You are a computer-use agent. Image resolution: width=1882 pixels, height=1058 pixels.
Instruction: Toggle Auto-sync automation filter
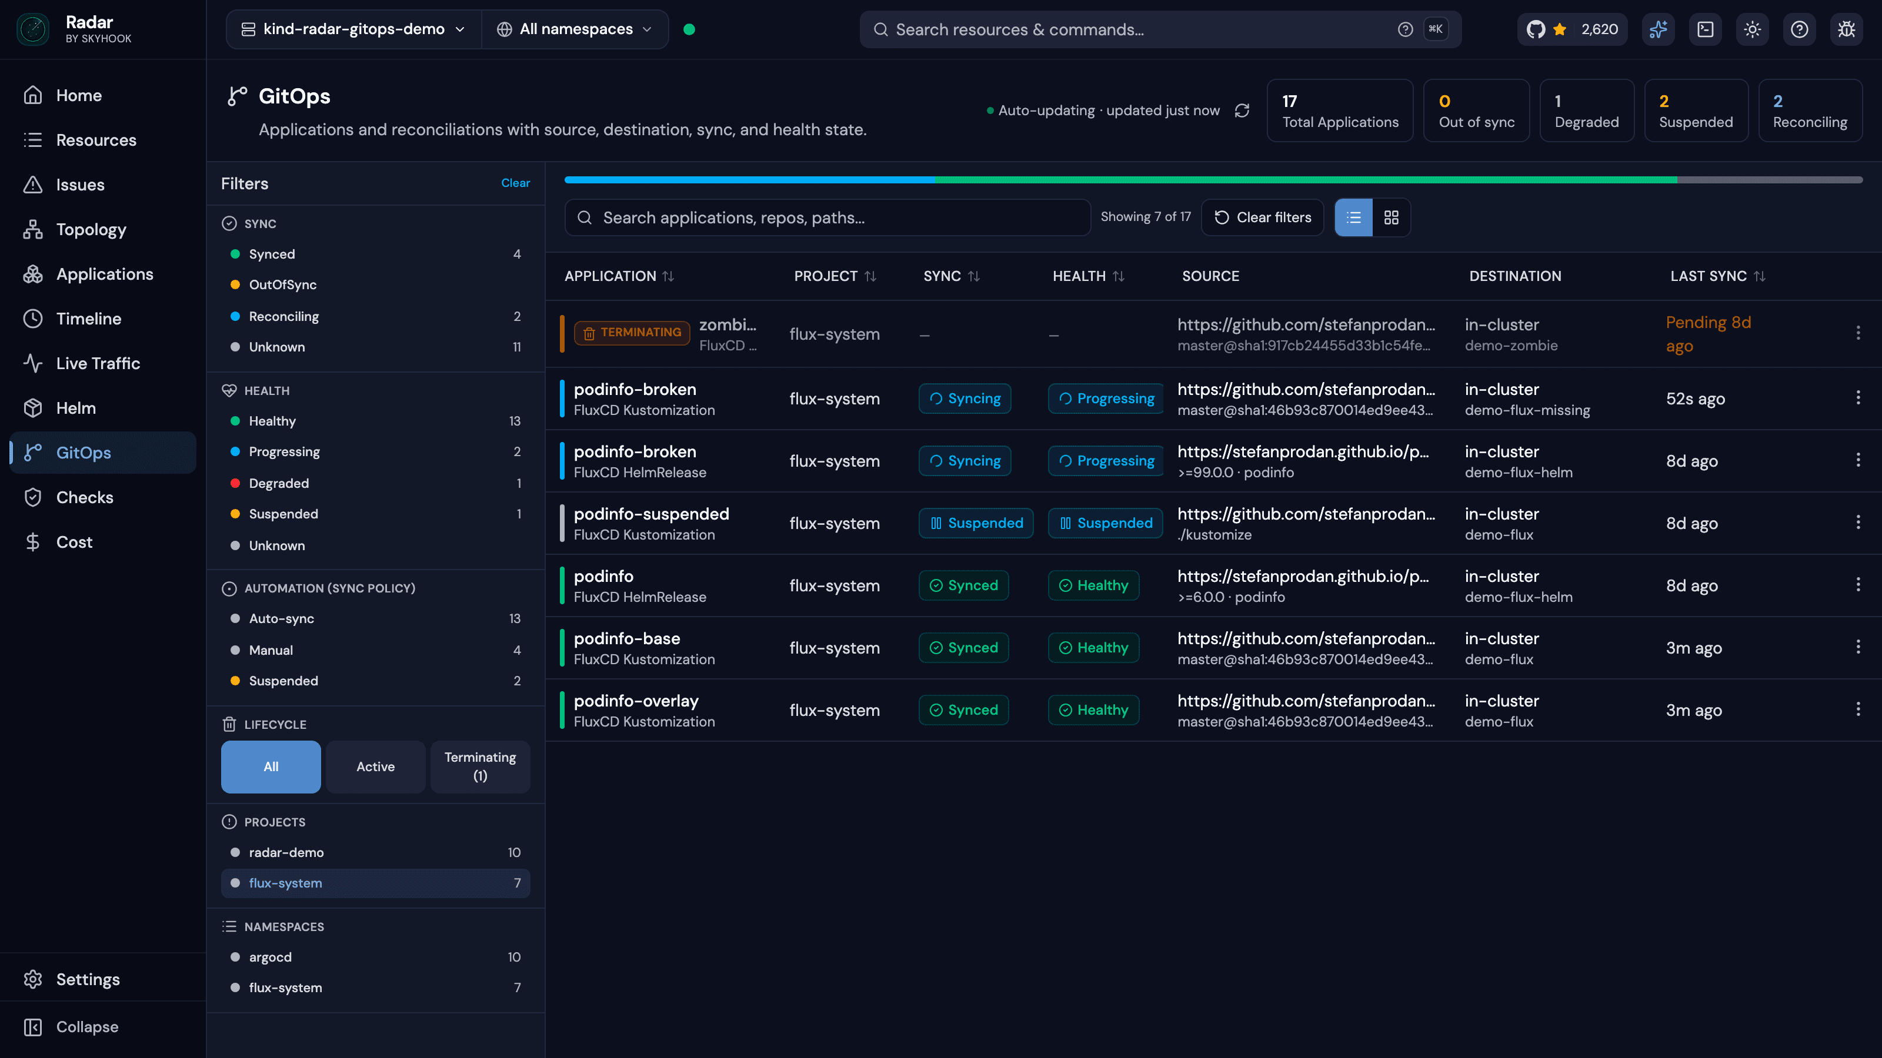coord(376,618)
